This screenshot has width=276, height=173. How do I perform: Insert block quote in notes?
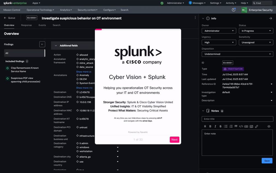click(x=236, y=126)
